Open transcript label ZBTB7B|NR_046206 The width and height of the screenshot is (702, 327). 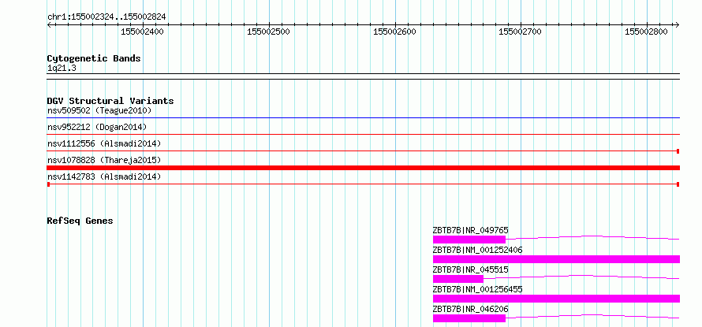pos(471,309)
